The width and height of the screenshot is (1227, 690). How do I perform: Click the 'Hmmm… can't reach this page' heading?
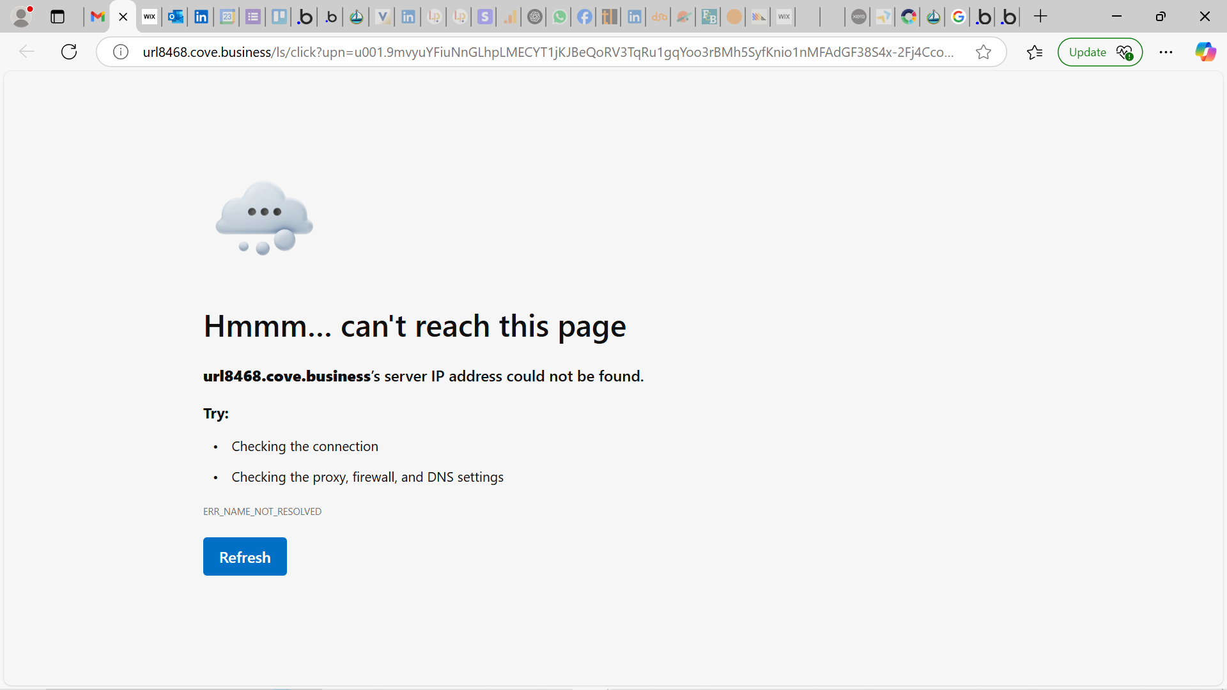coord(415,326)
